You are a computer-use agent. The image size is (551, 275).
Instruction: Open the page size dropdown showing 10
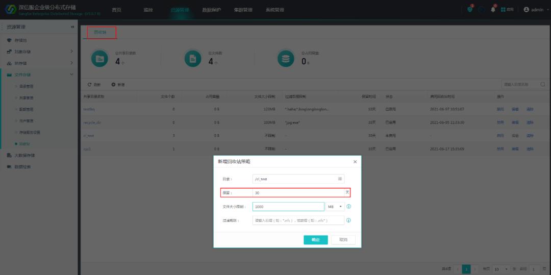coord(499,269)
